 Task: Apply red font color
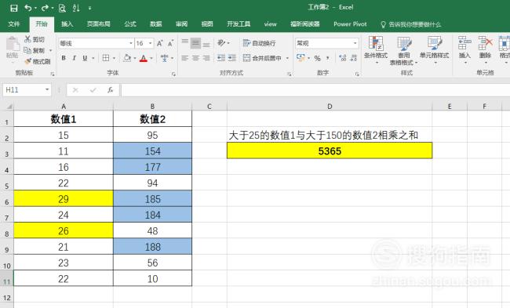click(x=144, y=59)
